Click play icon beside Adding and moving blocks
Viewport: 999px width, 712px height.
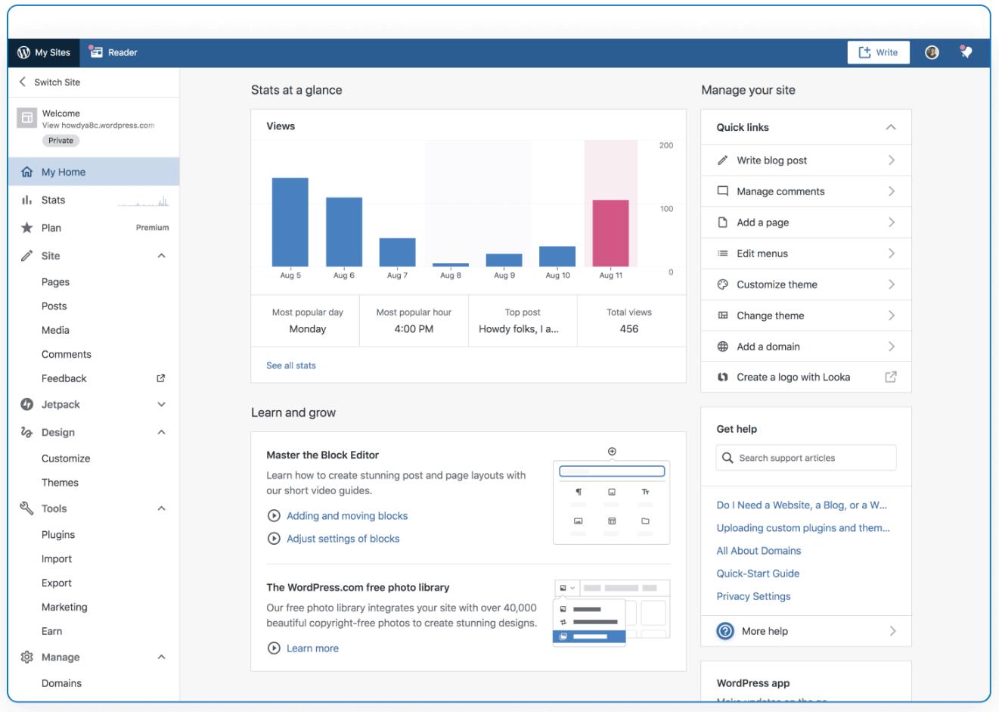click(x=274, y=516)
